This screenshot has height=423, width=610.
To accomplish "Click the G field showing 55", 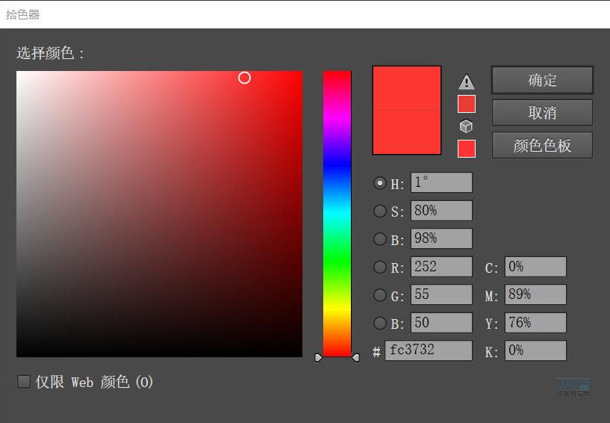I will [x=441, y=294].
